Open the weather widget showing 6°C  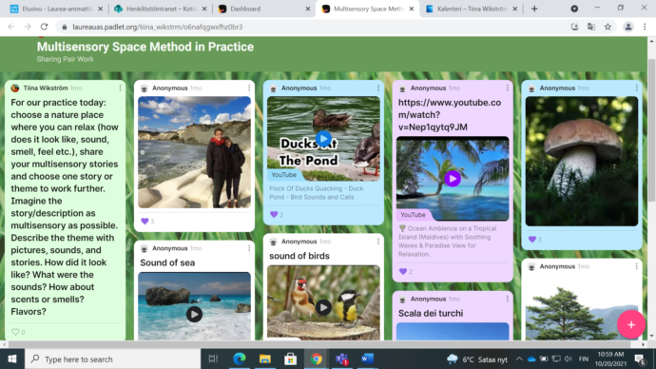click(x=477, y=359)
